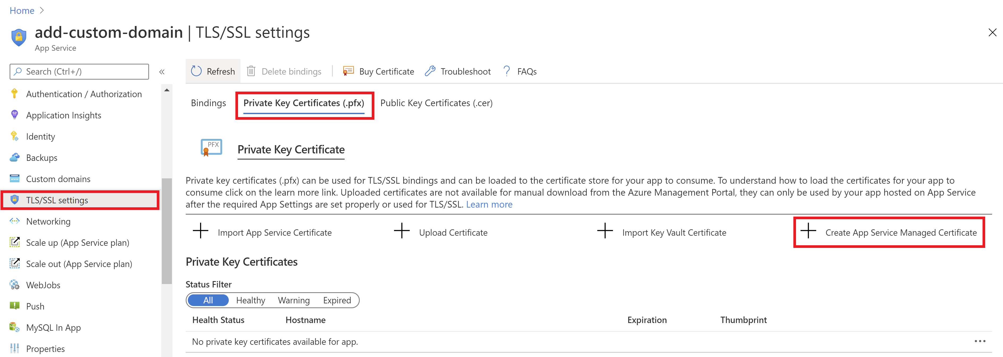
Task: Open Buy Certificate from the toolbar
Action: (x=378, y=71)
